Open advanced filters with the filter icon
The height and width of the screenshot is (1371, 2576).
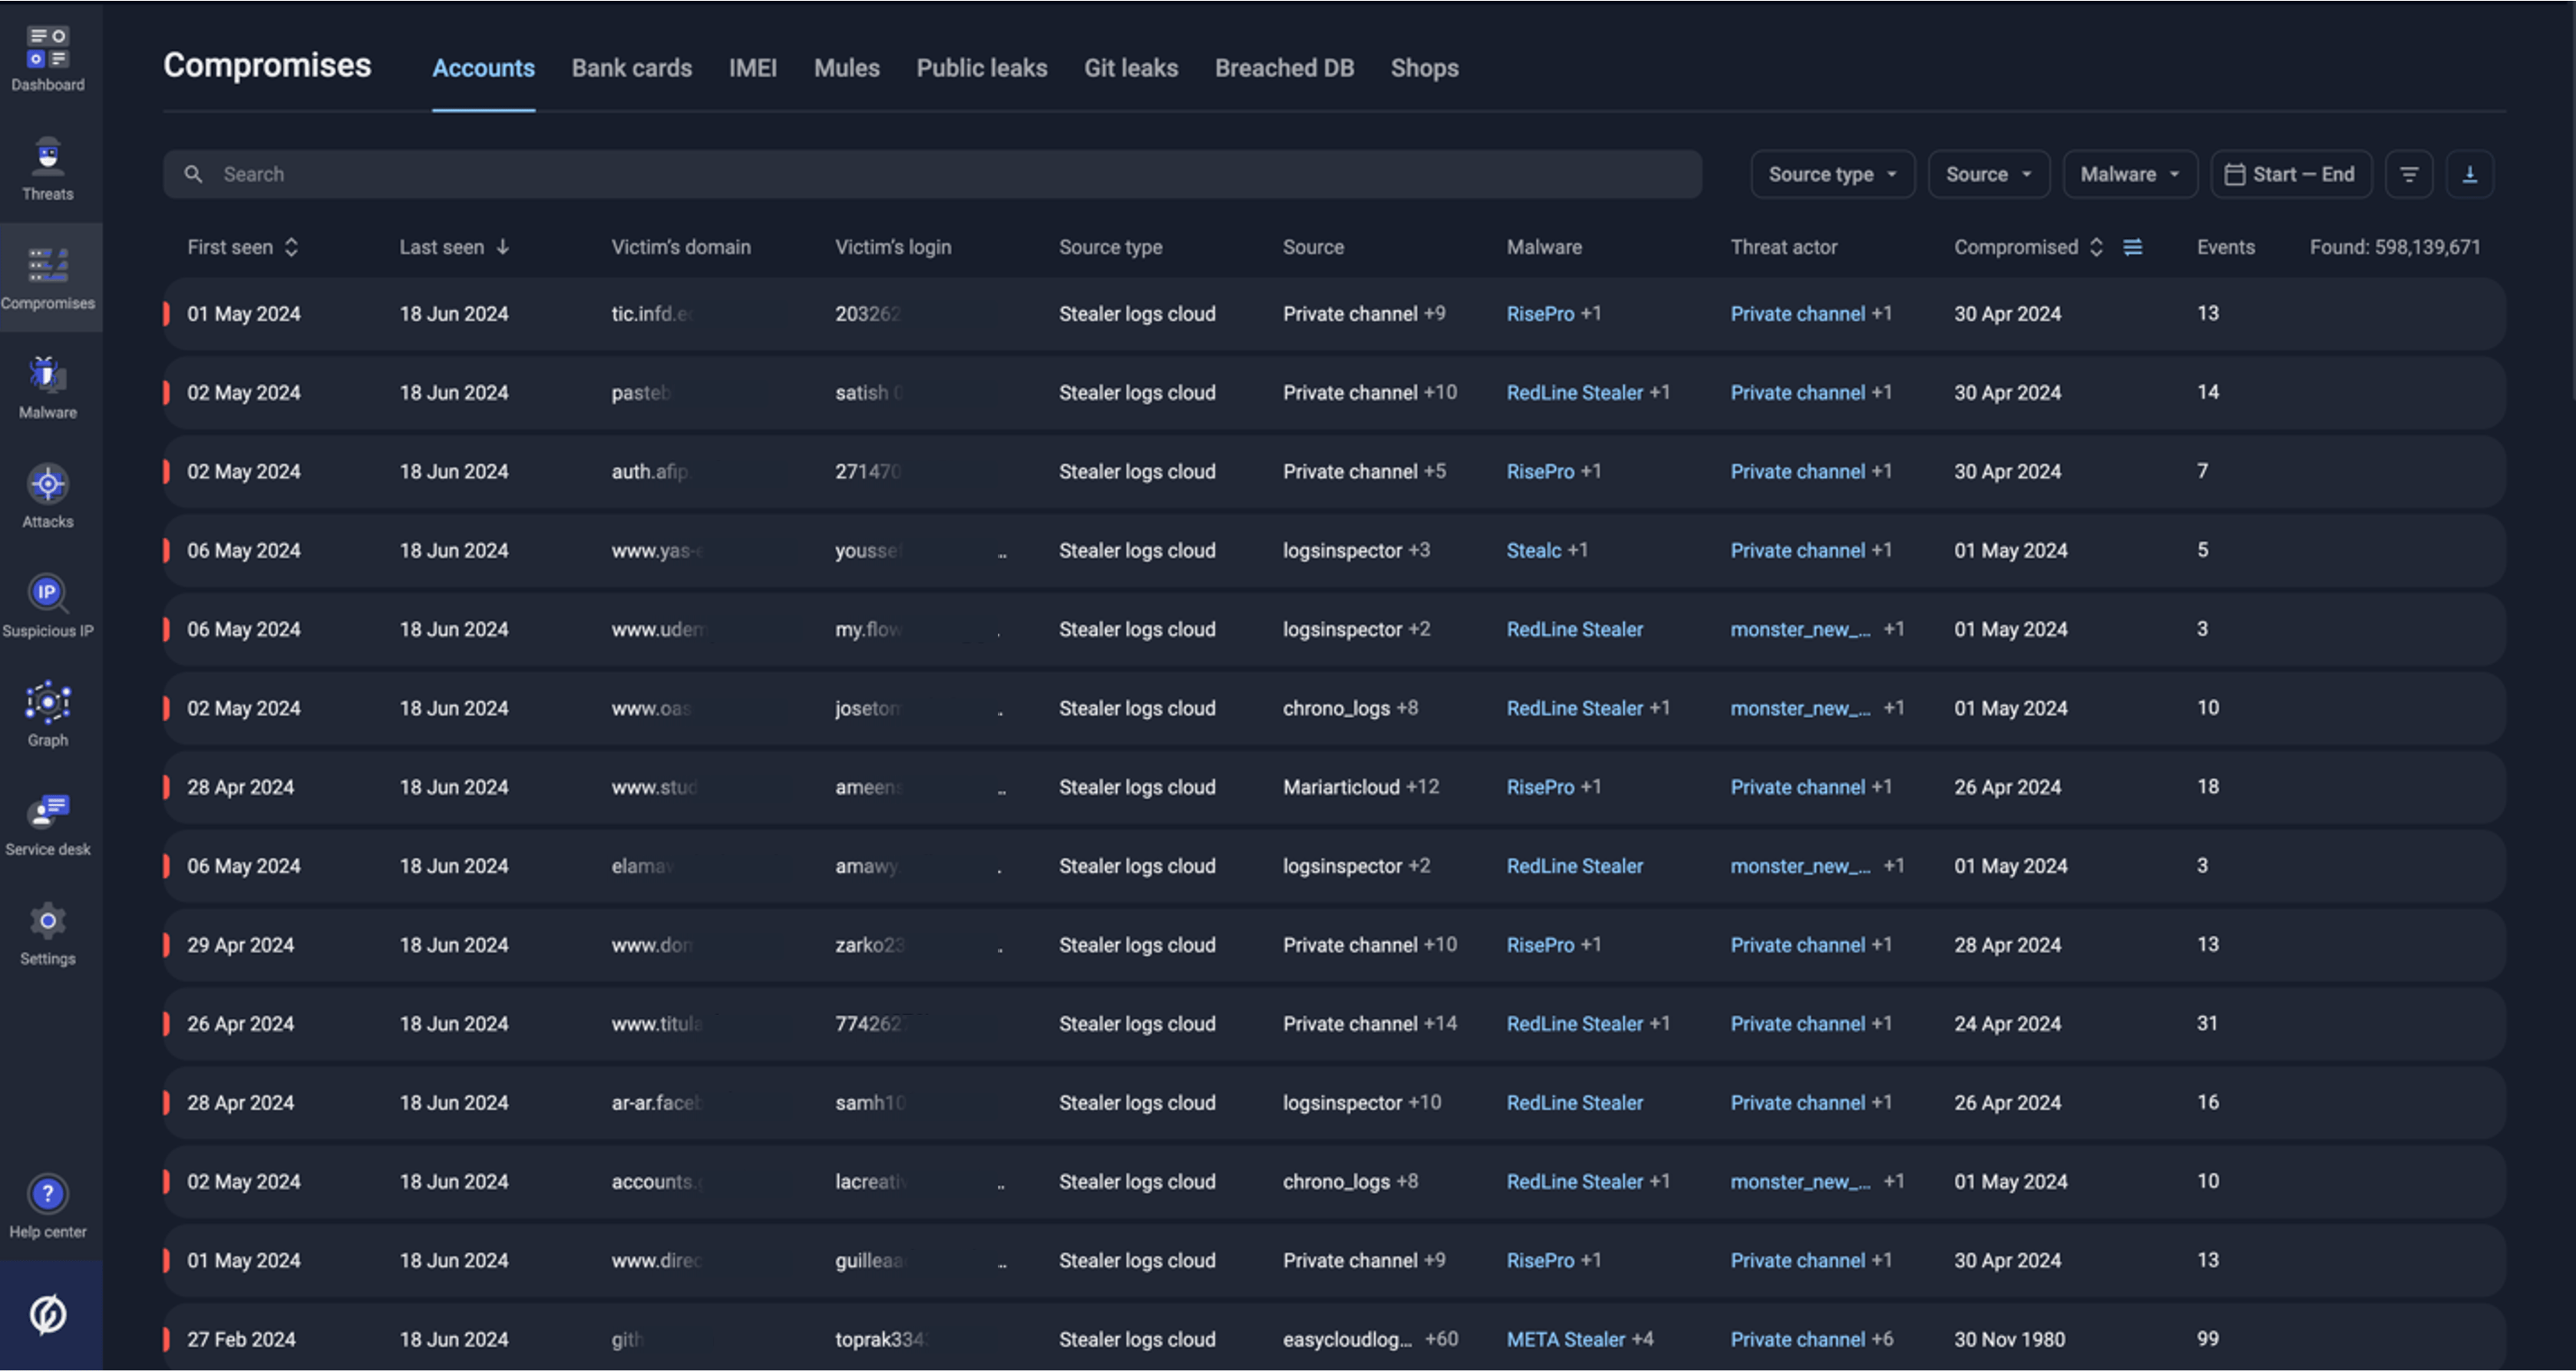2410,173
